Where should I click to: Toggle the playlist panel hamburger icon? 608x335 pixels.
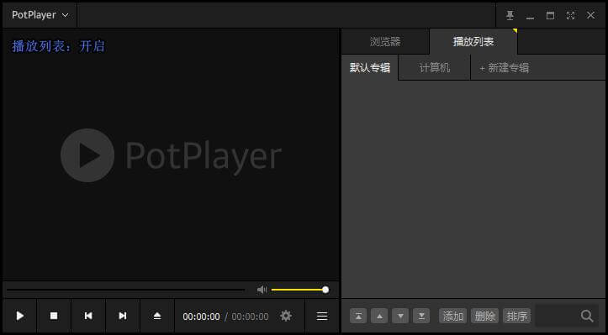[x=322, y=316]
